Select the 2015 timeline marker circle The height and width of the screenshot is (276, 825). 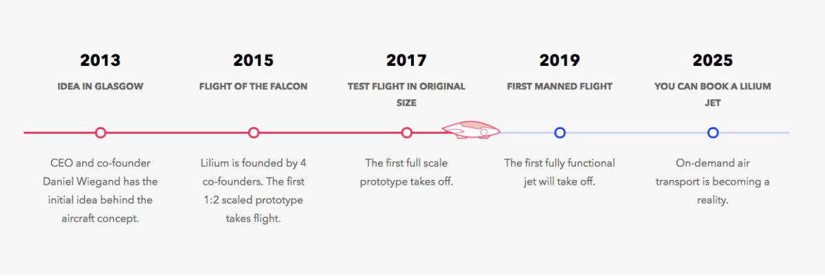(x=254, y=133)
